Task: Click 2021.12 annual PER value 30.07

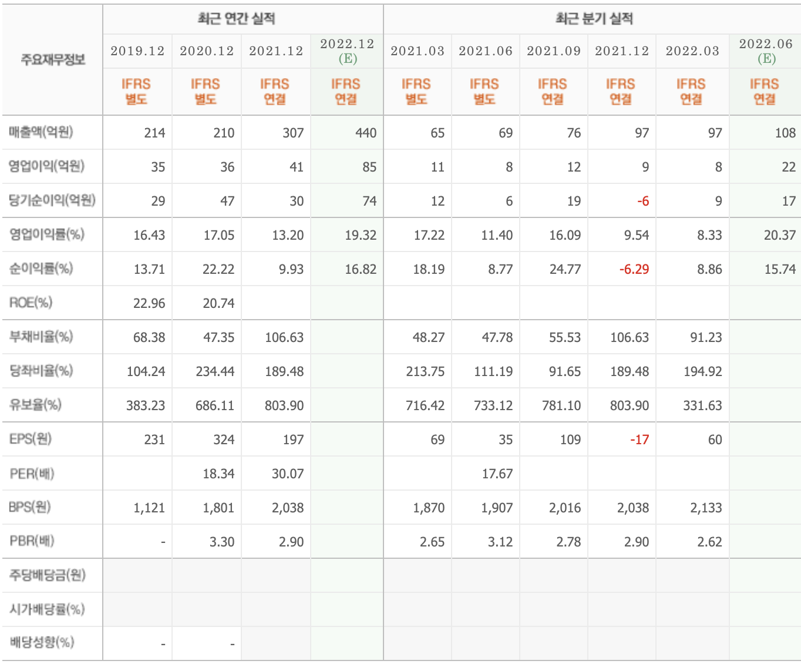Action: pos(288,474)
